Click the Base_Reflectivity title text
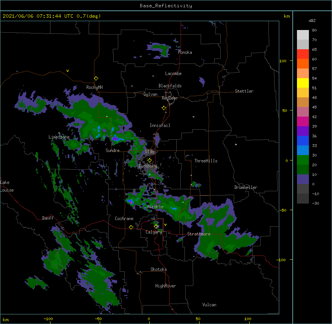This screenshot has width=332, height=324. (166, 6)
